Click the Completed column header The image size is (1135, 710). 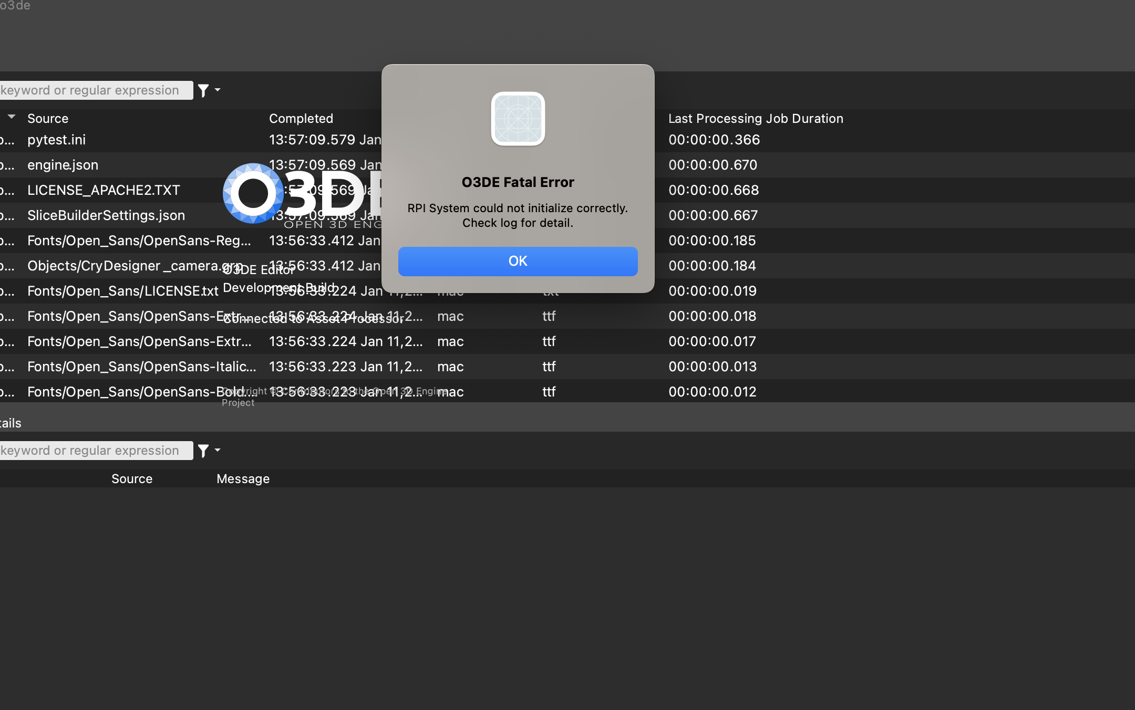(x=301, y=118)
